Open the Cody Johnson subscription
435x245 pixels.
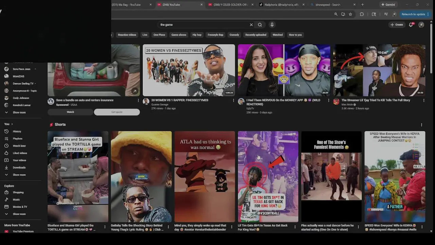coord(21,98)
